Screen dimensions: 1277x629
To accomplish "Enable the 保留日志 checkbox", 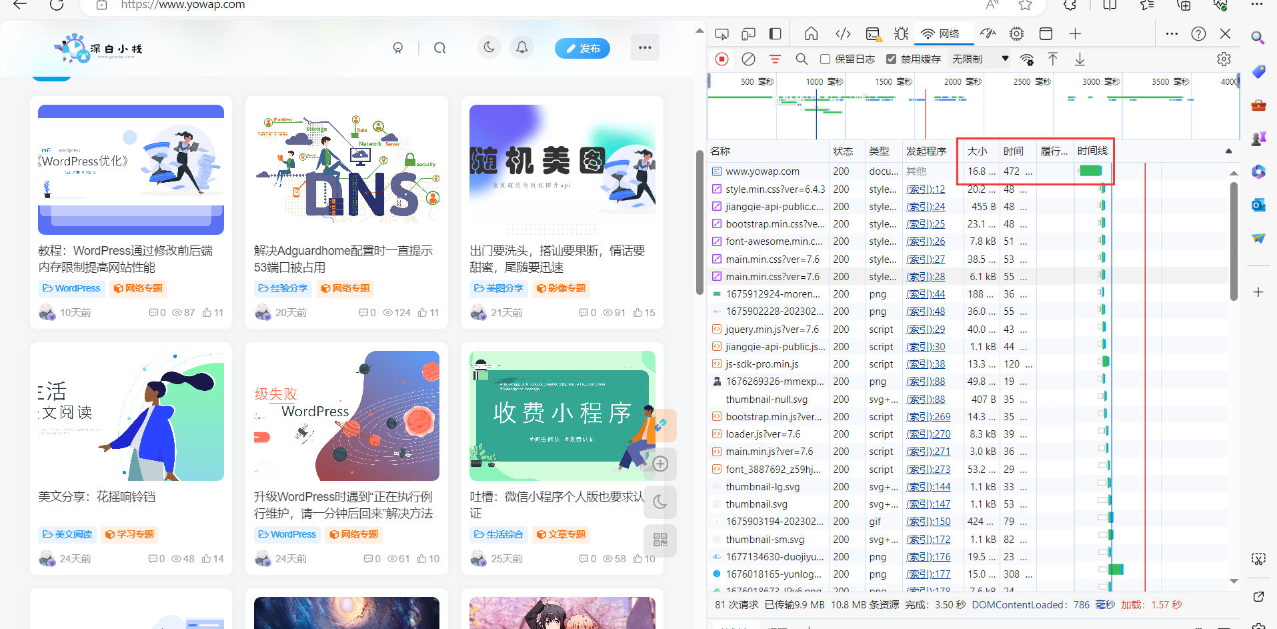I will (x=825, y=59).
